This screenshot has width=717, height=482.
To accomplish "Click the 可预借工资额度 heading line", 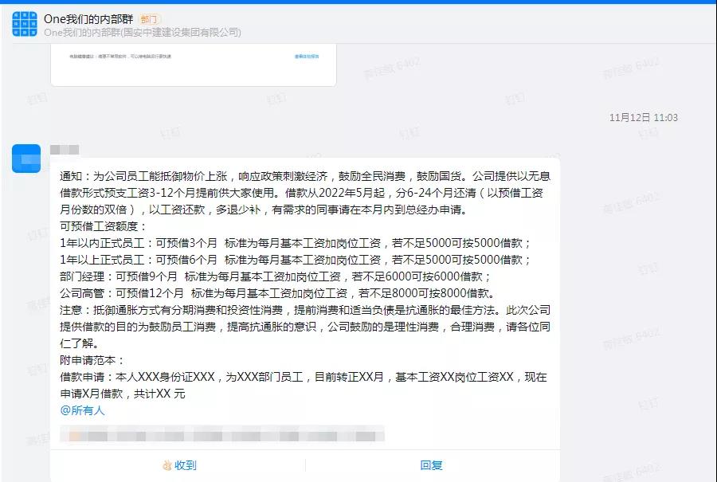I will [104, 226].
